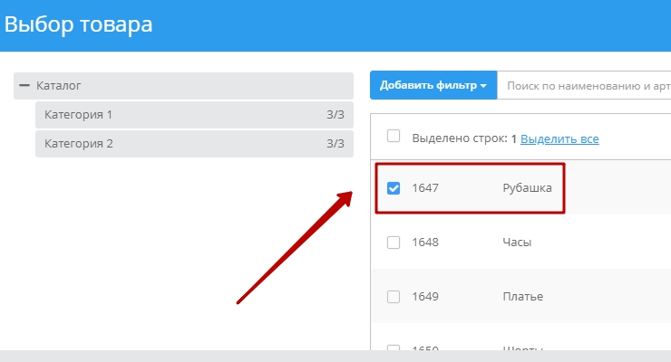The height and width of the screenshot is (362, 671).
Task: Focus the search by name field
Action: click(585, 86)
